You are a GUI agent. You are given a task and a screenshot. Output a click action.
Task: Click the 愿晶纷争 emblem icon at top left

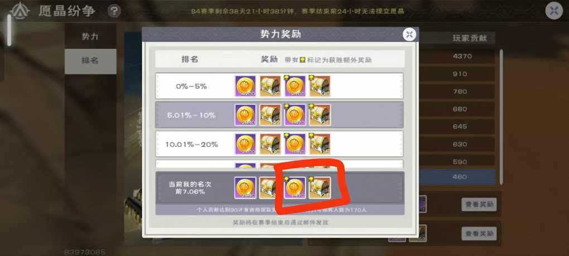click(x=20, y=11)
